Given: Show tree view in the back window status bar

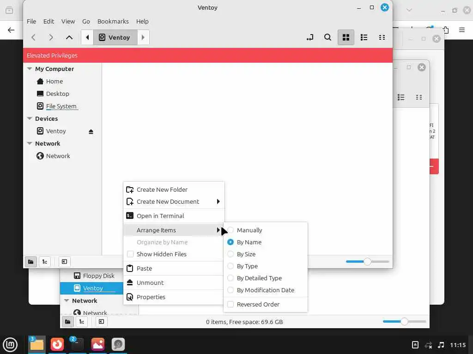Looking at the screenshot, I should [81, 322].
